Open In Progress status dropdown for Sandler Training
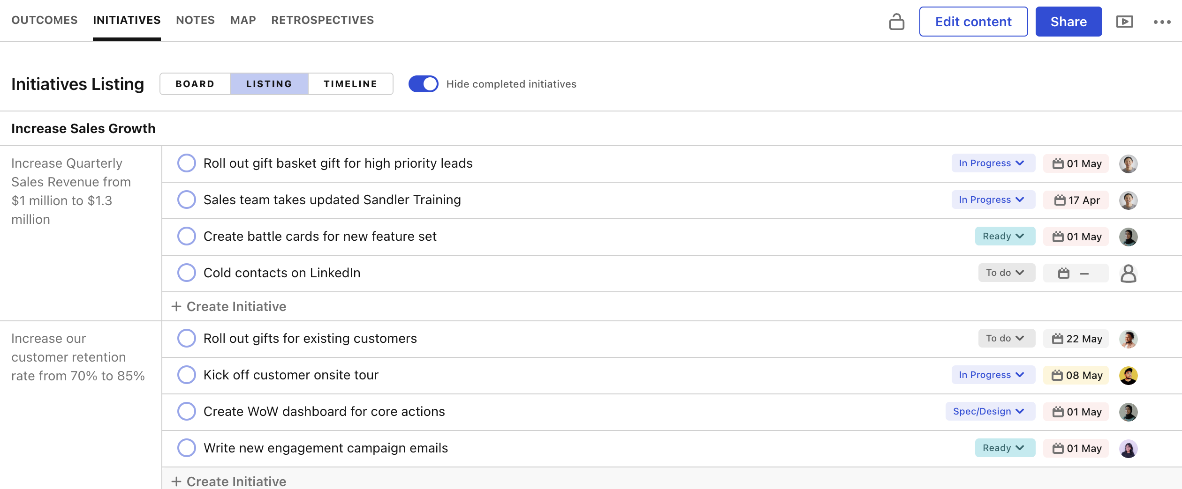The width and height of the screenshot is (1182, 489). (993, 200)
